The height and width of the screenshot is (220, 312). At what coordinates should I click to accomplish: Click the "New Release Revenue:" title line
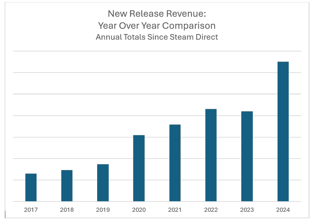(156, 14)
